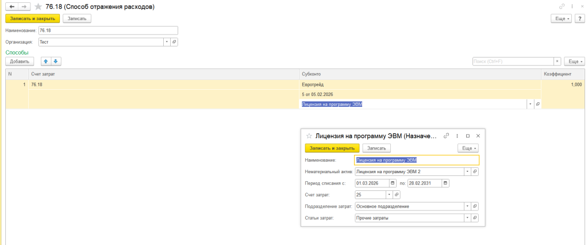The height and width of the screenshot is (245, 588).
Task: Select '5 от 05.02.2026' subconto cell
Action: (420, 94)
